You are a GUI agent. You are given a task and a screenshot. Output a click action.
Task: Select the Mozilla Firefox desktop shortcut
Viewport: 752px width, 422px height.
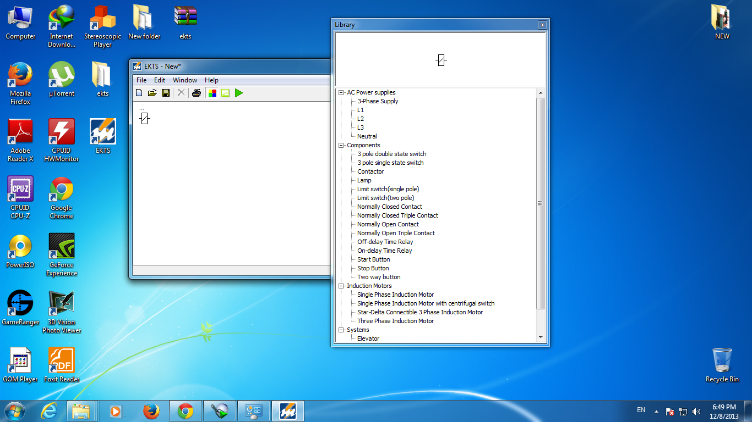coord(20,83)
